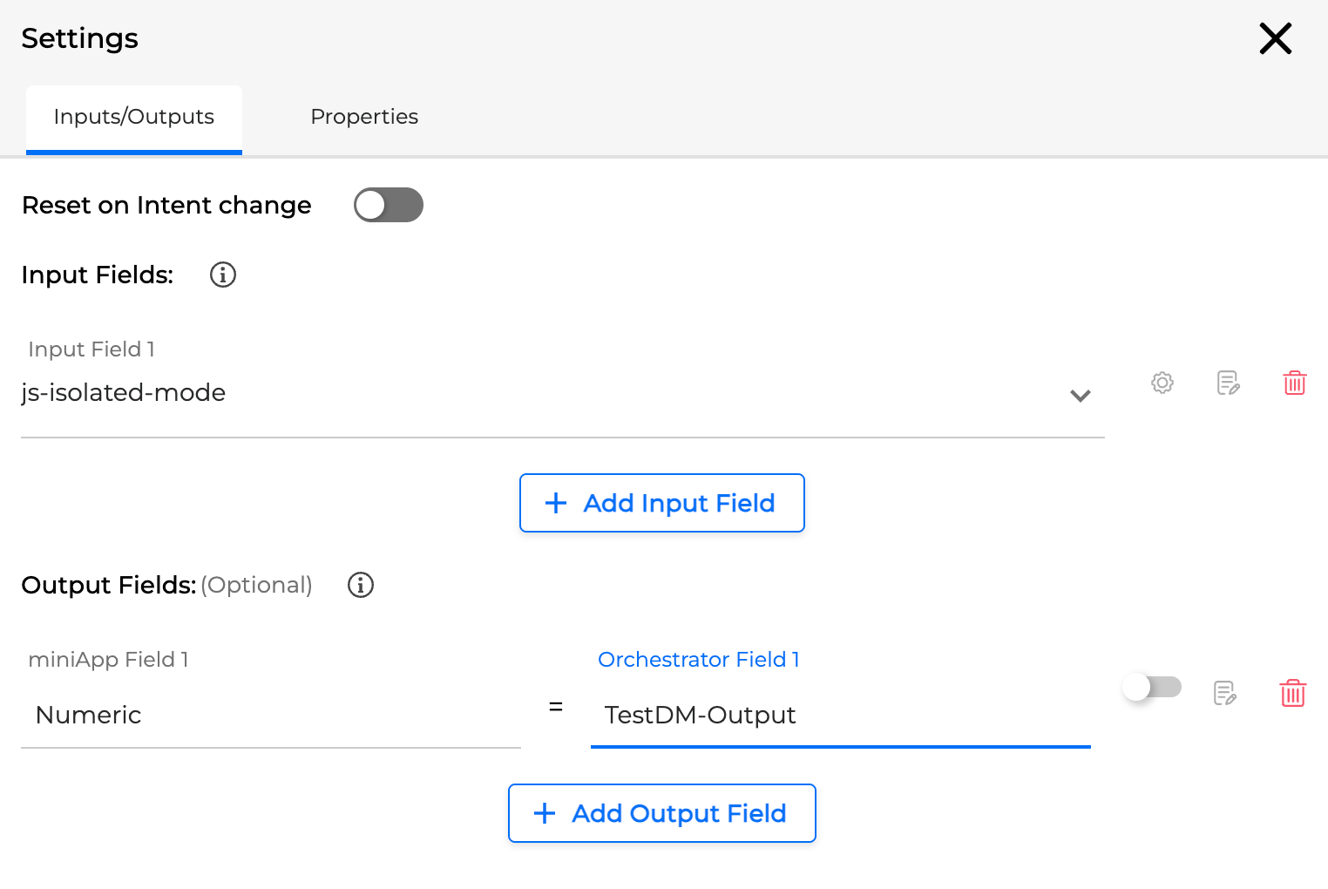Click the edit note icon for the Numeric output field
Screen dimensions: 1328x889
click(1225, 693)
